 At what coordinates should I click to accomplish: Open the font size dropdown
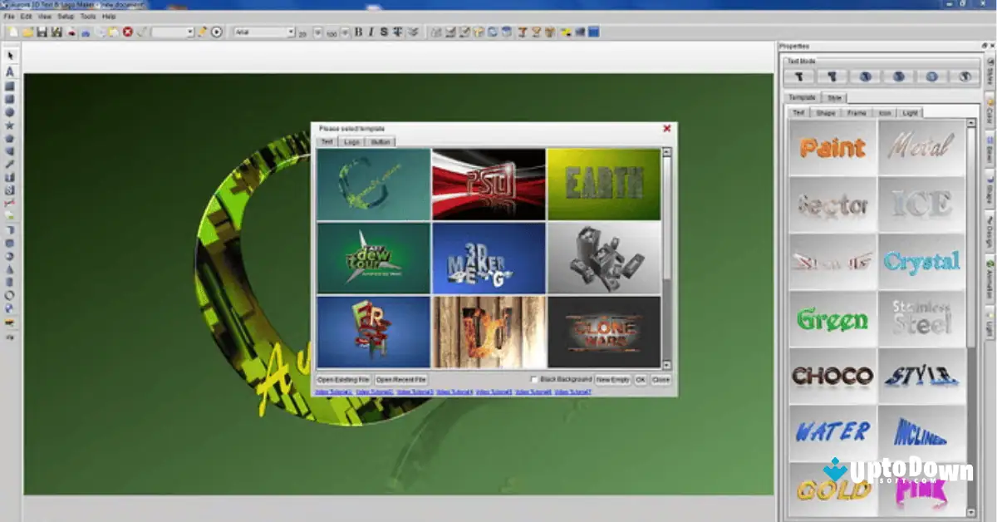tap(317, 32)
